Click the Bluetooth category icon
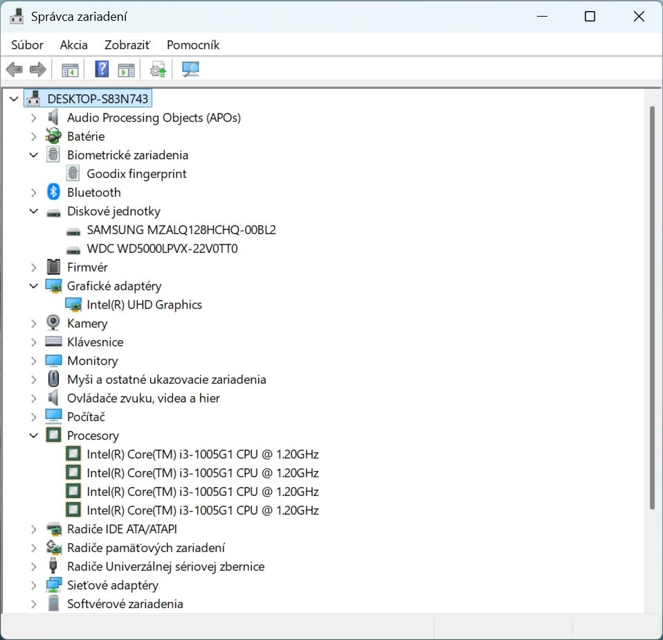This screenshot has width=663, height=640. (53, 192)
